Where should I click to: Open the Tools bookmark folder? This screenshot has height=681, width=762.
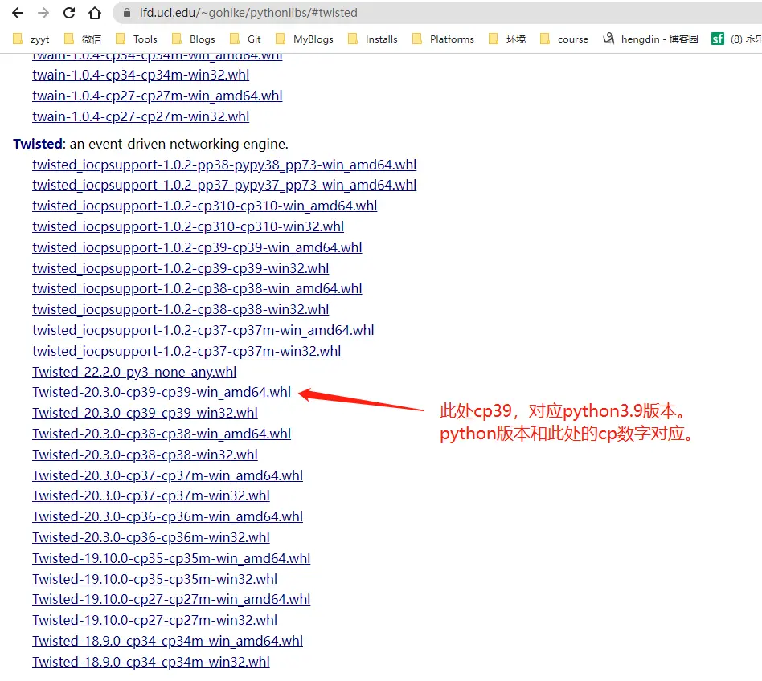click(137, 39)
